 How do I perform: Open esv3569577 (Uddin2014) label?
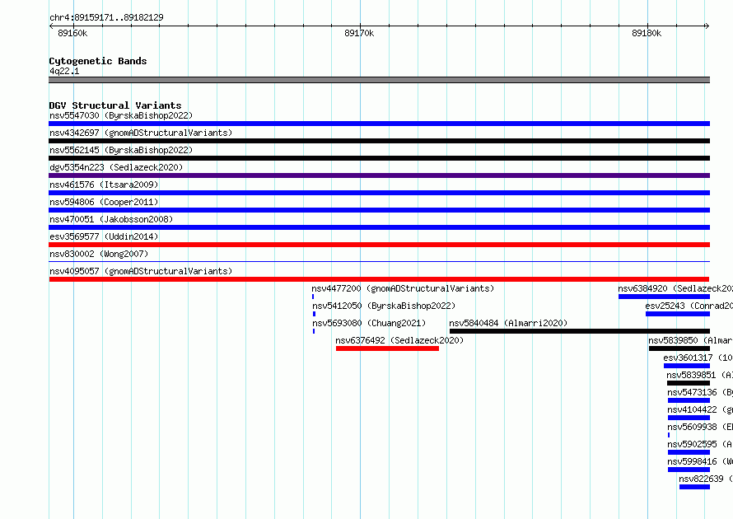(104, 236)
